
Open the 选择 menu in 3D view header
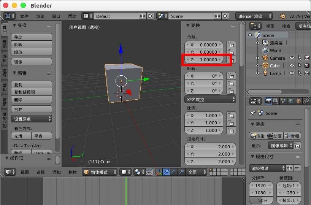coord(40,172)
